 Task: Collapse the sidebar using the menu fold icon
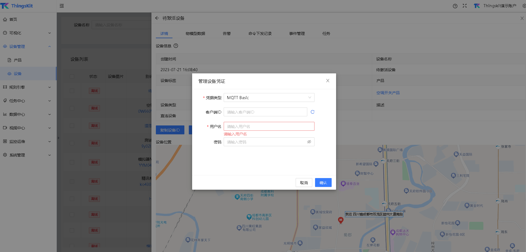point(62,6)
